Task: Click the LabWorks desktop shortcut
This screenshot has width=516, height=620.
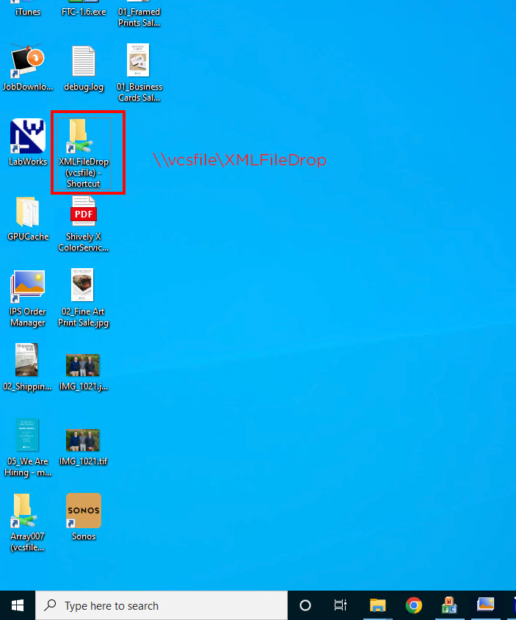Action: tap(27, 137)
